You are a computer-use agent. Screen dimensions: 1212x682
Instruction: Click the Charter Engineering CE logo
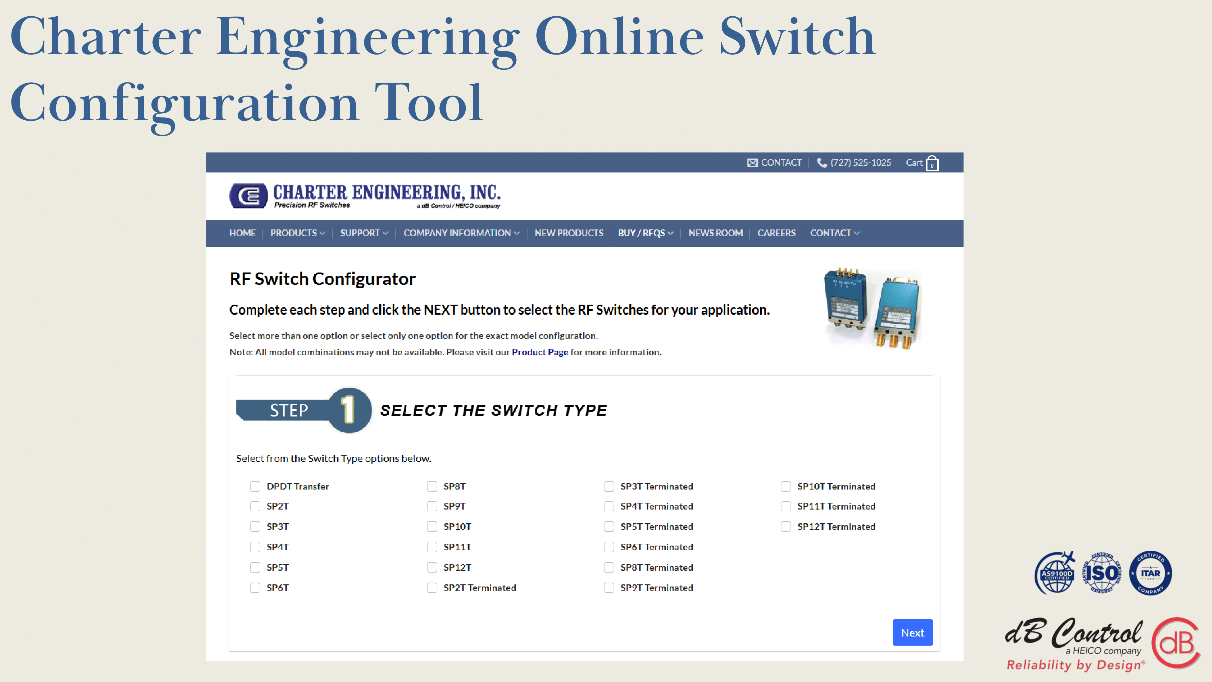click(x=248, y=195)
